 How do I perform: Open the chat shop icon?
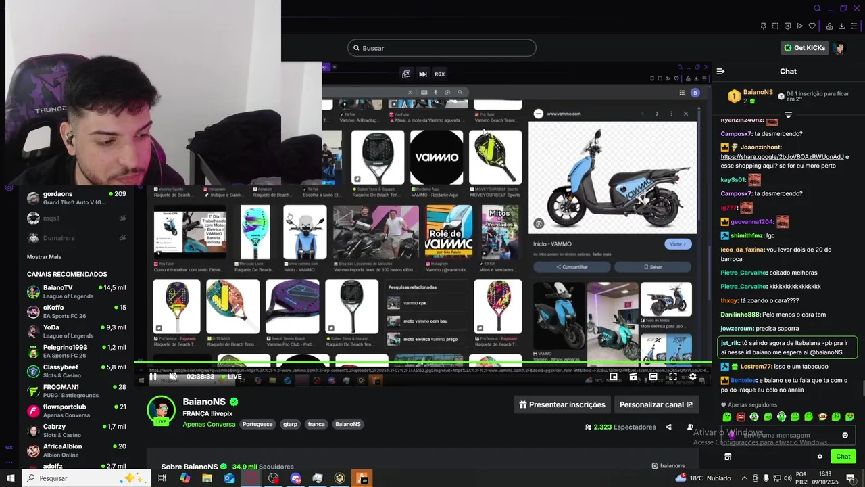(728, 457)
